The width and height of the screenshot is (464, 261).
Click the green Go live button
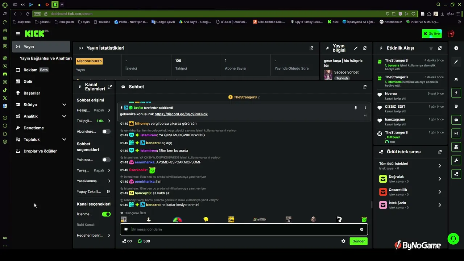click(432, 34)
